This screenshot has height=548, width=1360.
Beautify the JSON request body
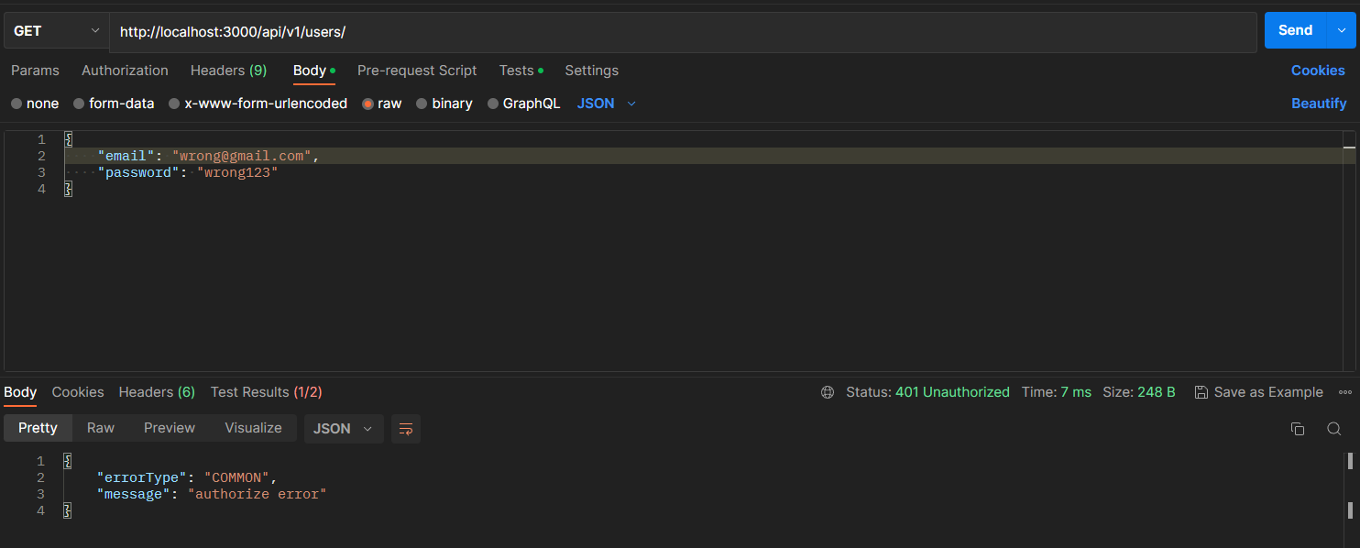coord(1319,103)
